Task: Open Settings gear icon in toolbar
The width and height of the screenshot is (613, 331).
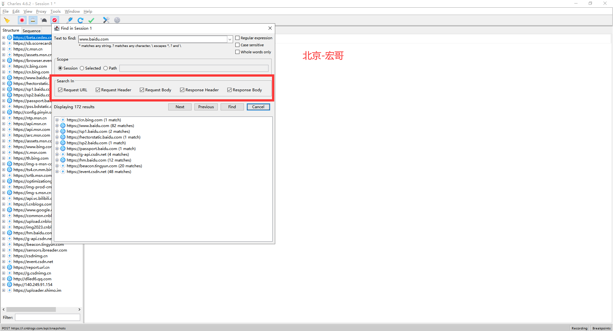Action: (x=117, y=20)
